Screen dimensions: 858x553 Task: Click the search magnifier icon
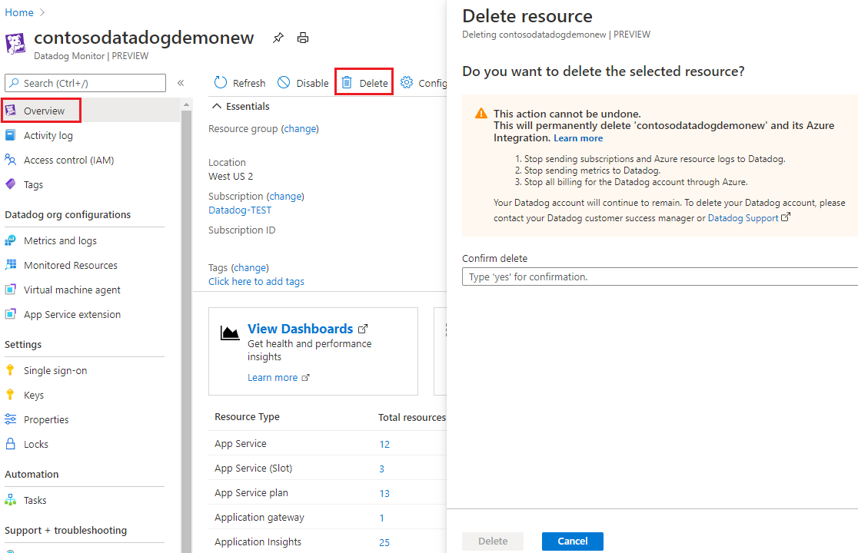point(15,83)
